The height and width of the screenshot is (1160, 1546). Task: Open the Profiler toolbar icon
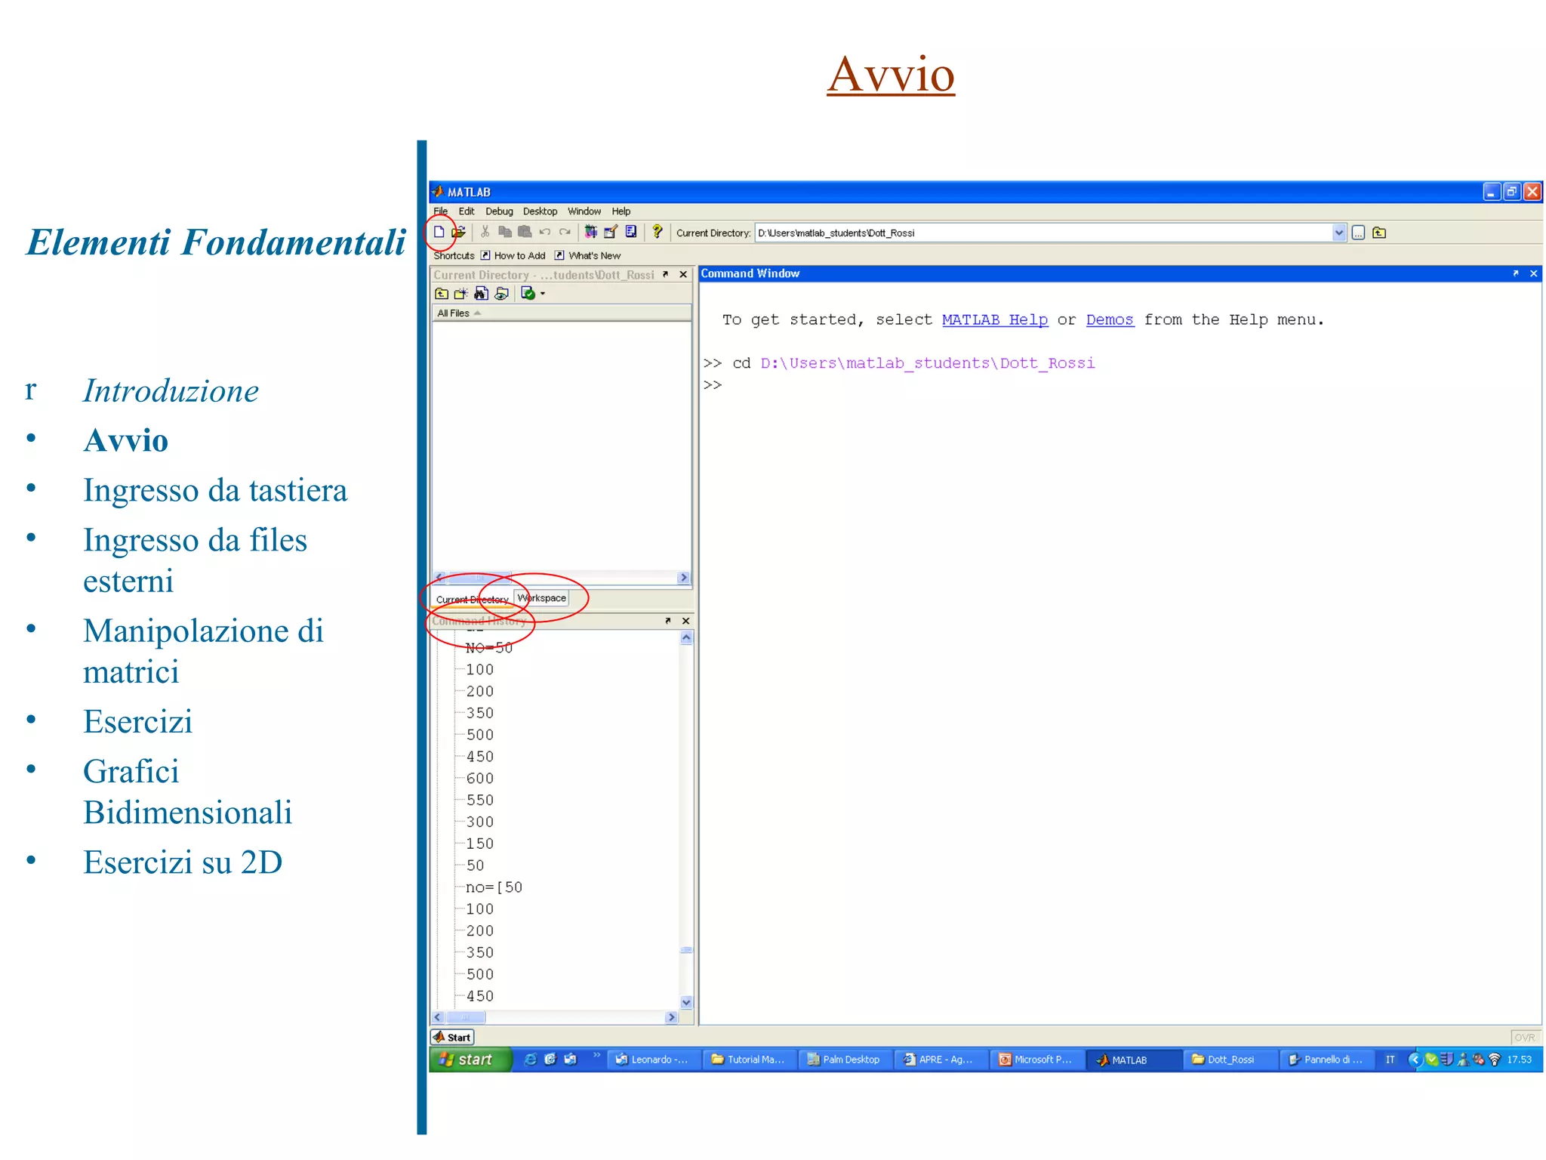tap(631, 232)
